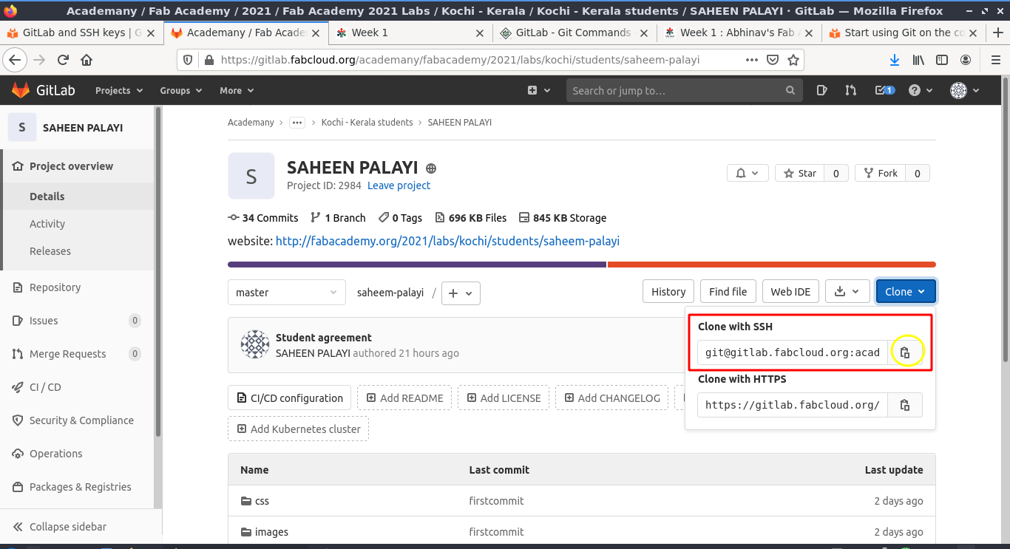
Task: Switch to Start using Git tab
Action: (x=903, y=33)
